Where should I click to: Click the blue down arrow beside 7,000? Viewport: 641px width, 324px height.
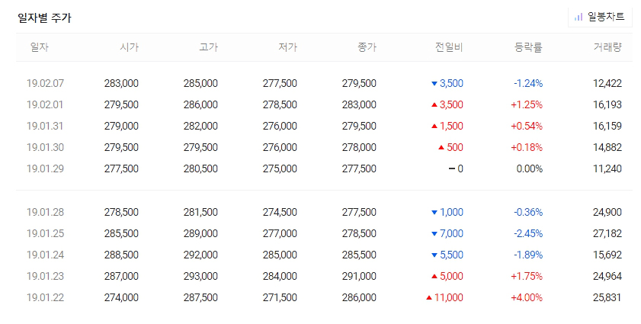[x=434, y=234]
